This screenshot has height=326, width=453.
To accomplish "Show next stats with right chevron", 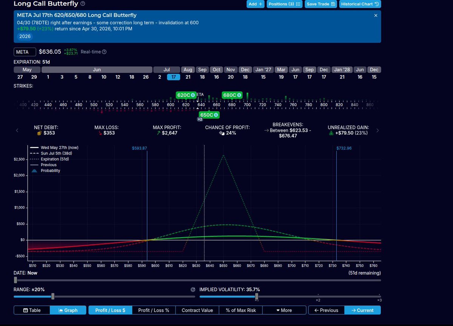I will click(378, 130).
